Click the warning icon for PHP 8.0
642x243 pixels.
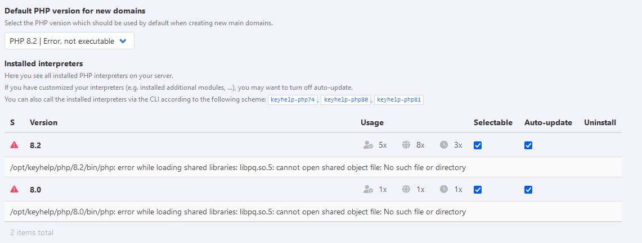pyautogui.click(x=14, y=190)
